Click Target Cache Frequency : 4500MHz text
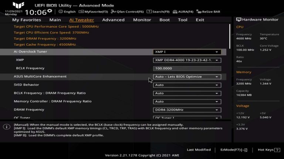Viewport: 284px width, 159px height. click(45, 45)
